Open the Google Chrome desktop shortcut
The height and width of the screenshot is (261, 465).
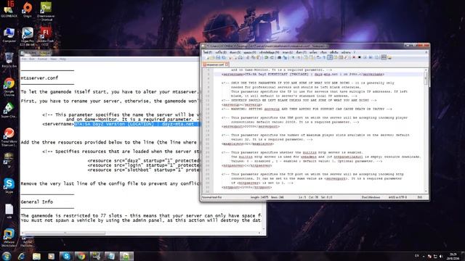(9, 87)
